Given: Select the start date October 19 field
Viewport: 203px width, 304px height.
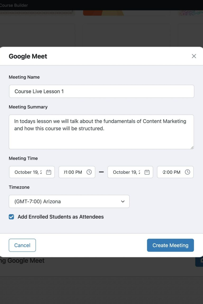Looking at the screenshot, I should coord(28,172).
